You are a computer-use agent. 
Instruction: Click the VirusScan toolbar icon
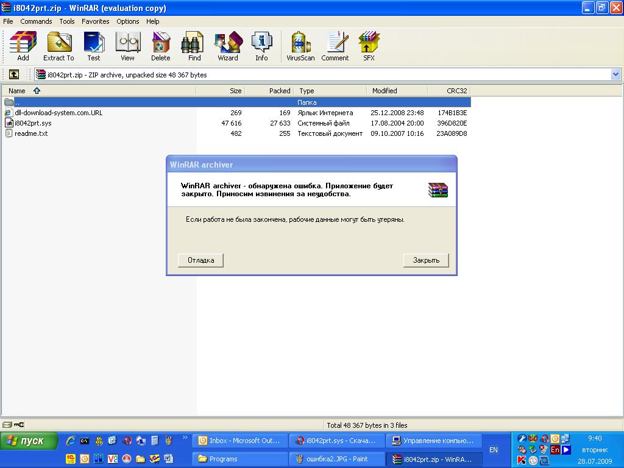(x=300, y=46)
